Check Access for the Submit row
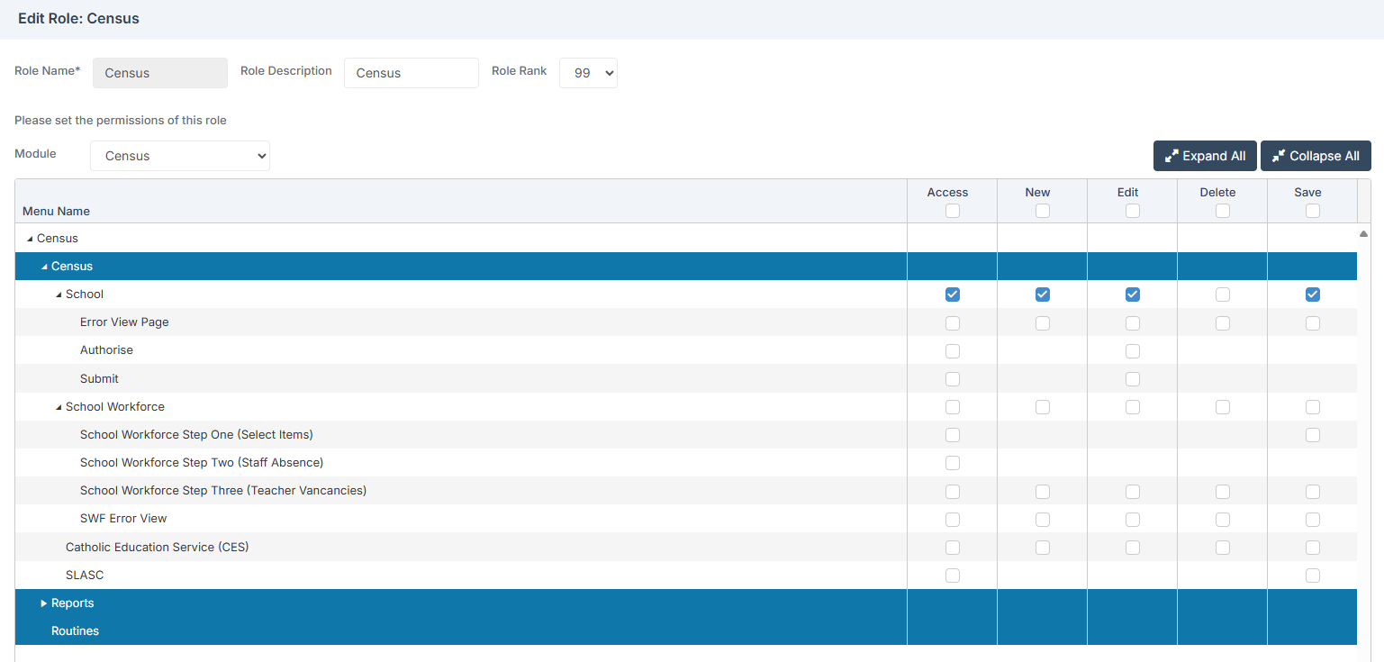 pos(952,378)
